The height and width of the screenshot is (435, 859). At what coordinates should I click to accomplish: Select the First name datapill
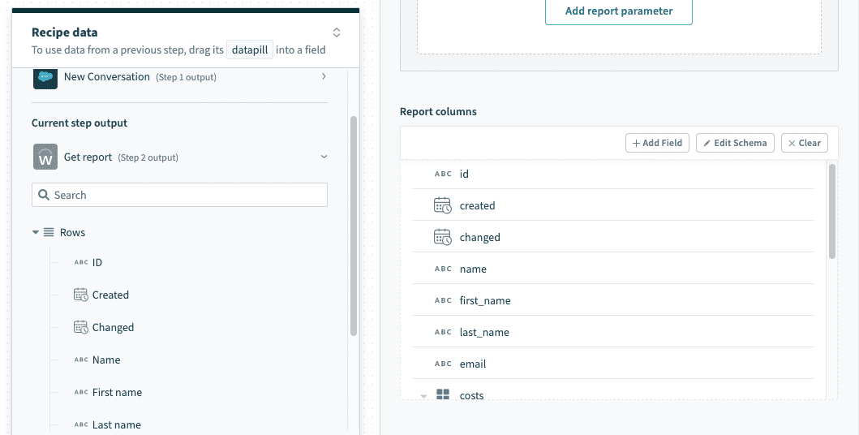[118, 392]
